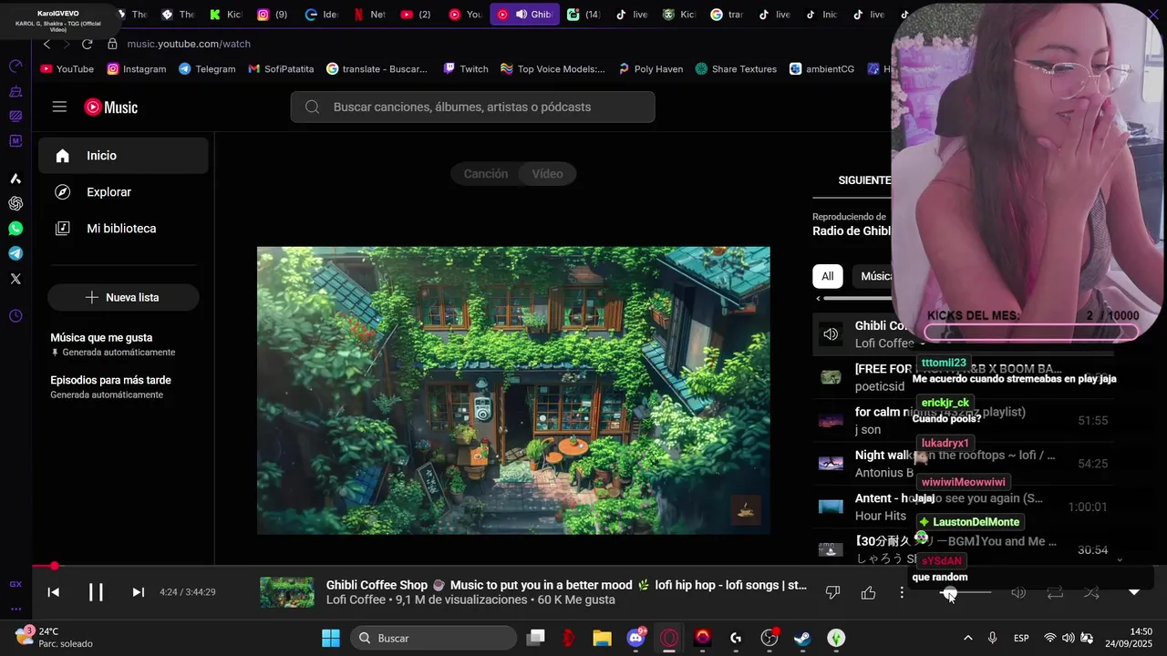1167x656 pixels.
Task: Click the Nueva lista button
Action: point(123,297)
